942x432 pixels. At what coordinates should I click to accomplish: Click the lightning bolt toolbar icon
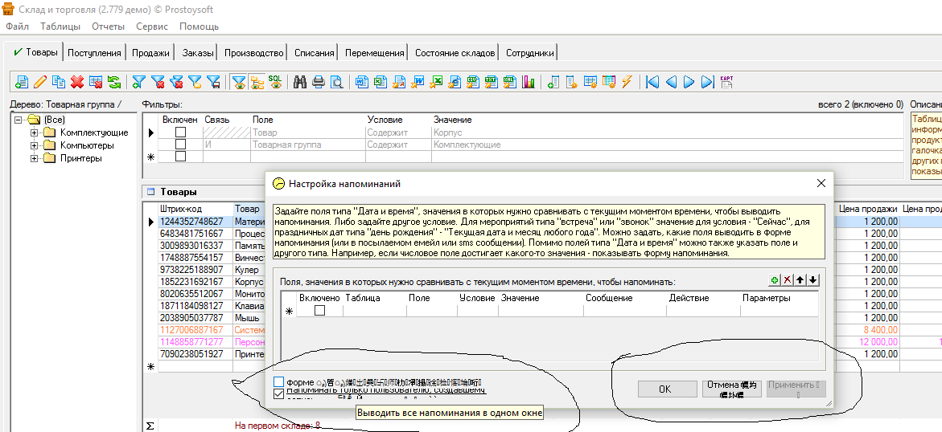pyautogui.click(x=626, y=82)
